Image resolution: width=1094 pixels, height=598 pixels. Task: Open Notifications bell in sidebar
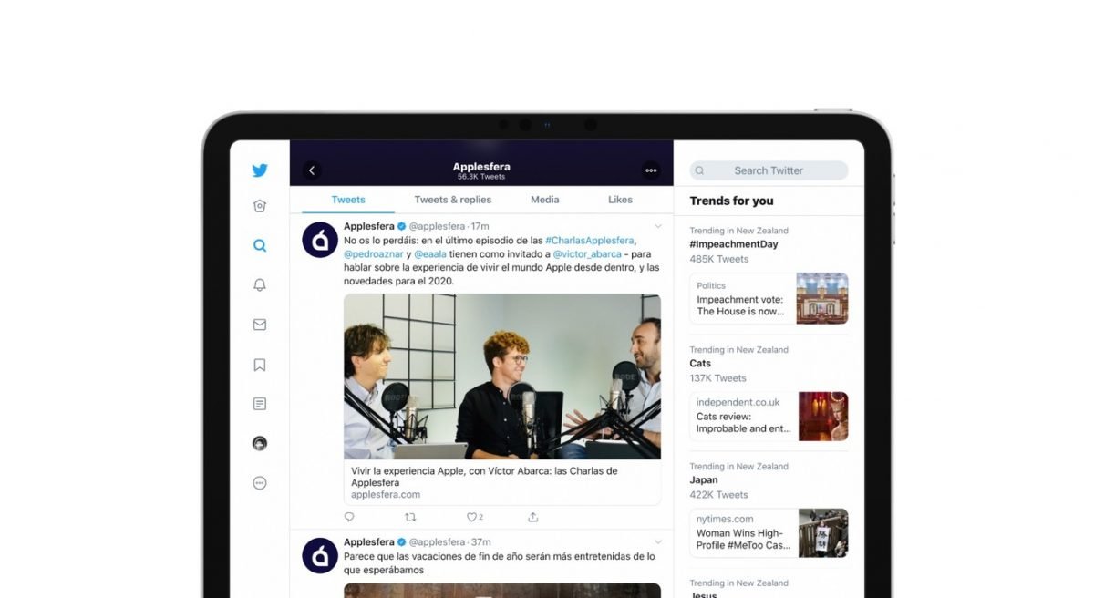point(260,285)
